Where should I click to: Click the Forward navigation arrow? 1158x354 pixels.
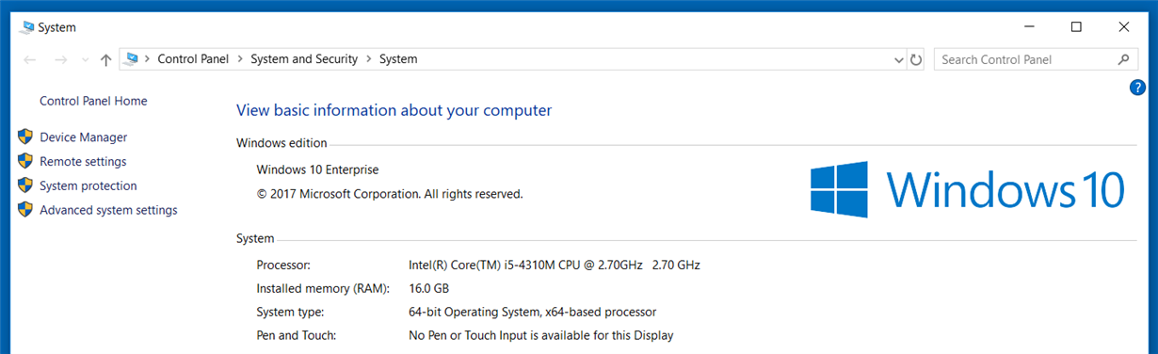[60, 59]
